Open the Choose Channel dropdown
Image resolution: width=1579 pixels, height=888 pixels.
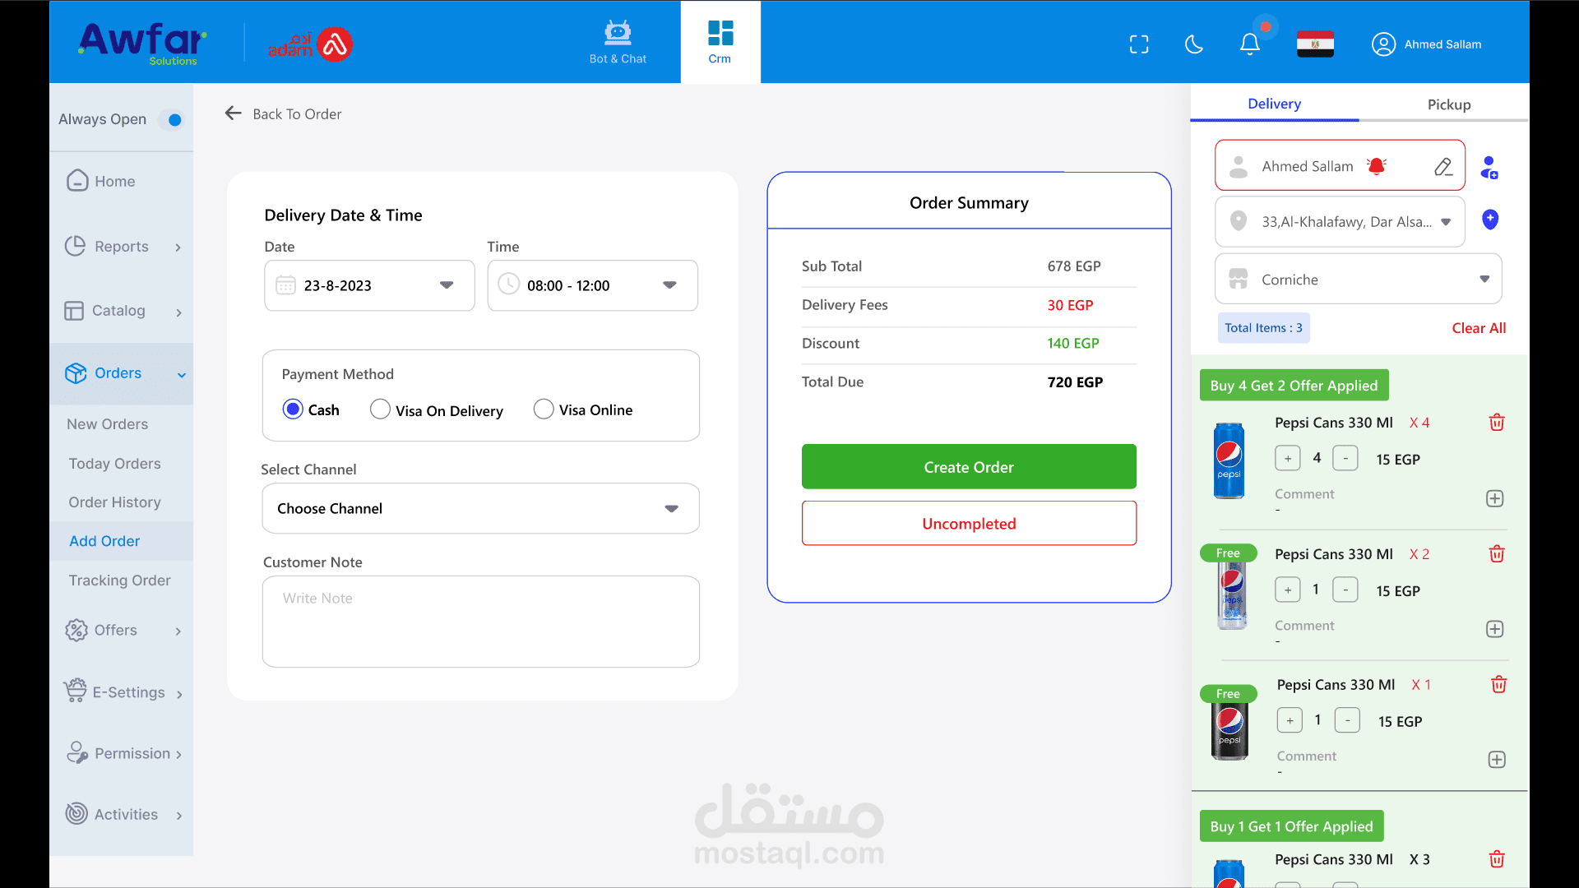pos(480,509)
